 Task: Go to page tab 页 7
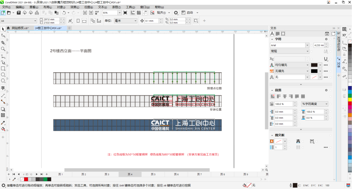pos(199,174)
